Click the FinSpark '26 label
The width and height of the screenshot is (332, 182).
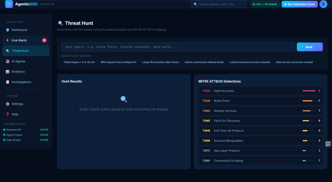47,4
